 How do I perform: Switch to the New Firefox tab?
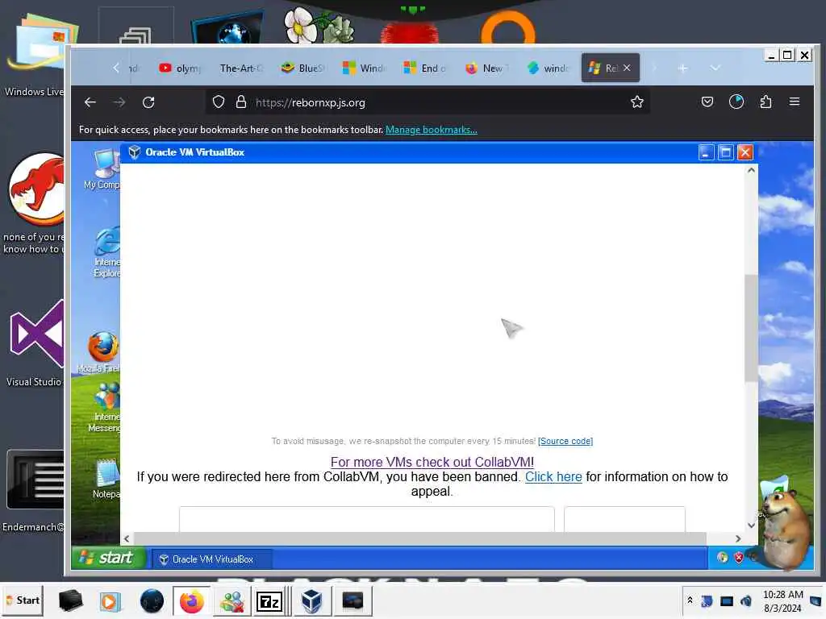[486, 68]
